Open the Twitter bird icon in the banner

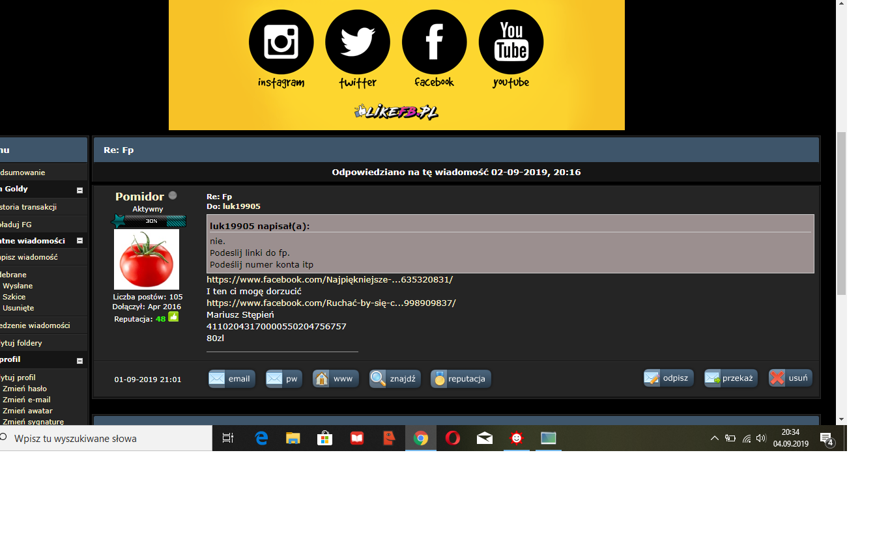click(x=358, y=43)
